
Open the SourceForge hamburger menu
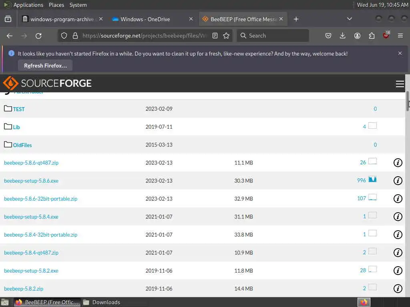click(x=400, y=84)
